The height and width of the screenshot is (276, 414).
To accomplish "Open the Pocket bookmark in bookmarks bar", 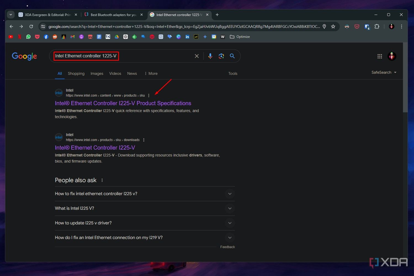I will pos(37,37).
